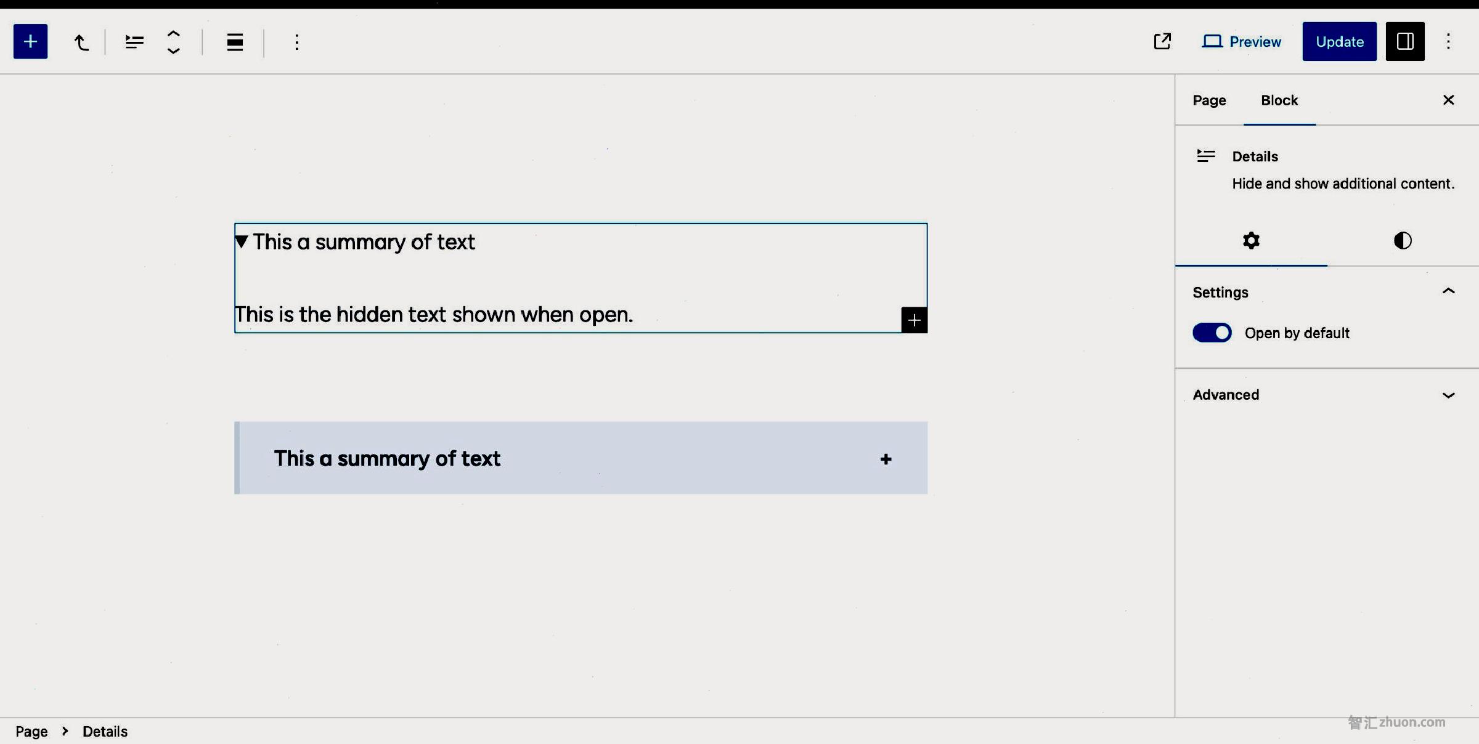Click the external link/preview window icon
The width and height of the screenshot is (1479, 744).
[1161, 41]
